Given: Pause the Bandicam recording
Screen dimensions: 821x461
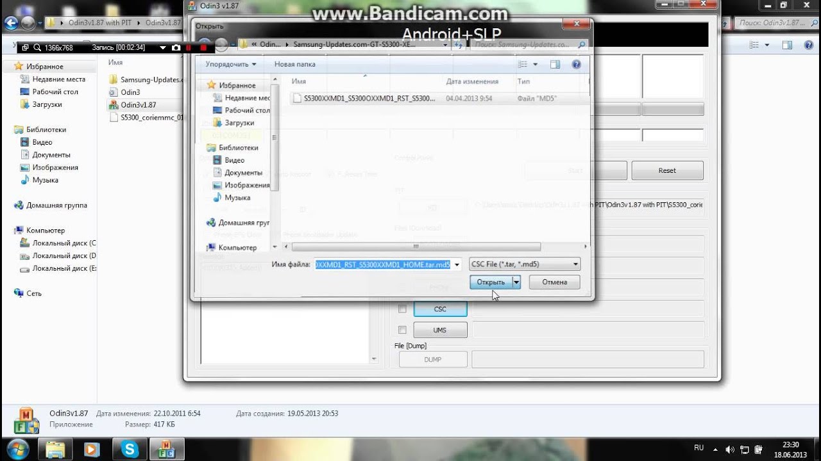Looking at the screenshot, I should click(x=189, y=47).
